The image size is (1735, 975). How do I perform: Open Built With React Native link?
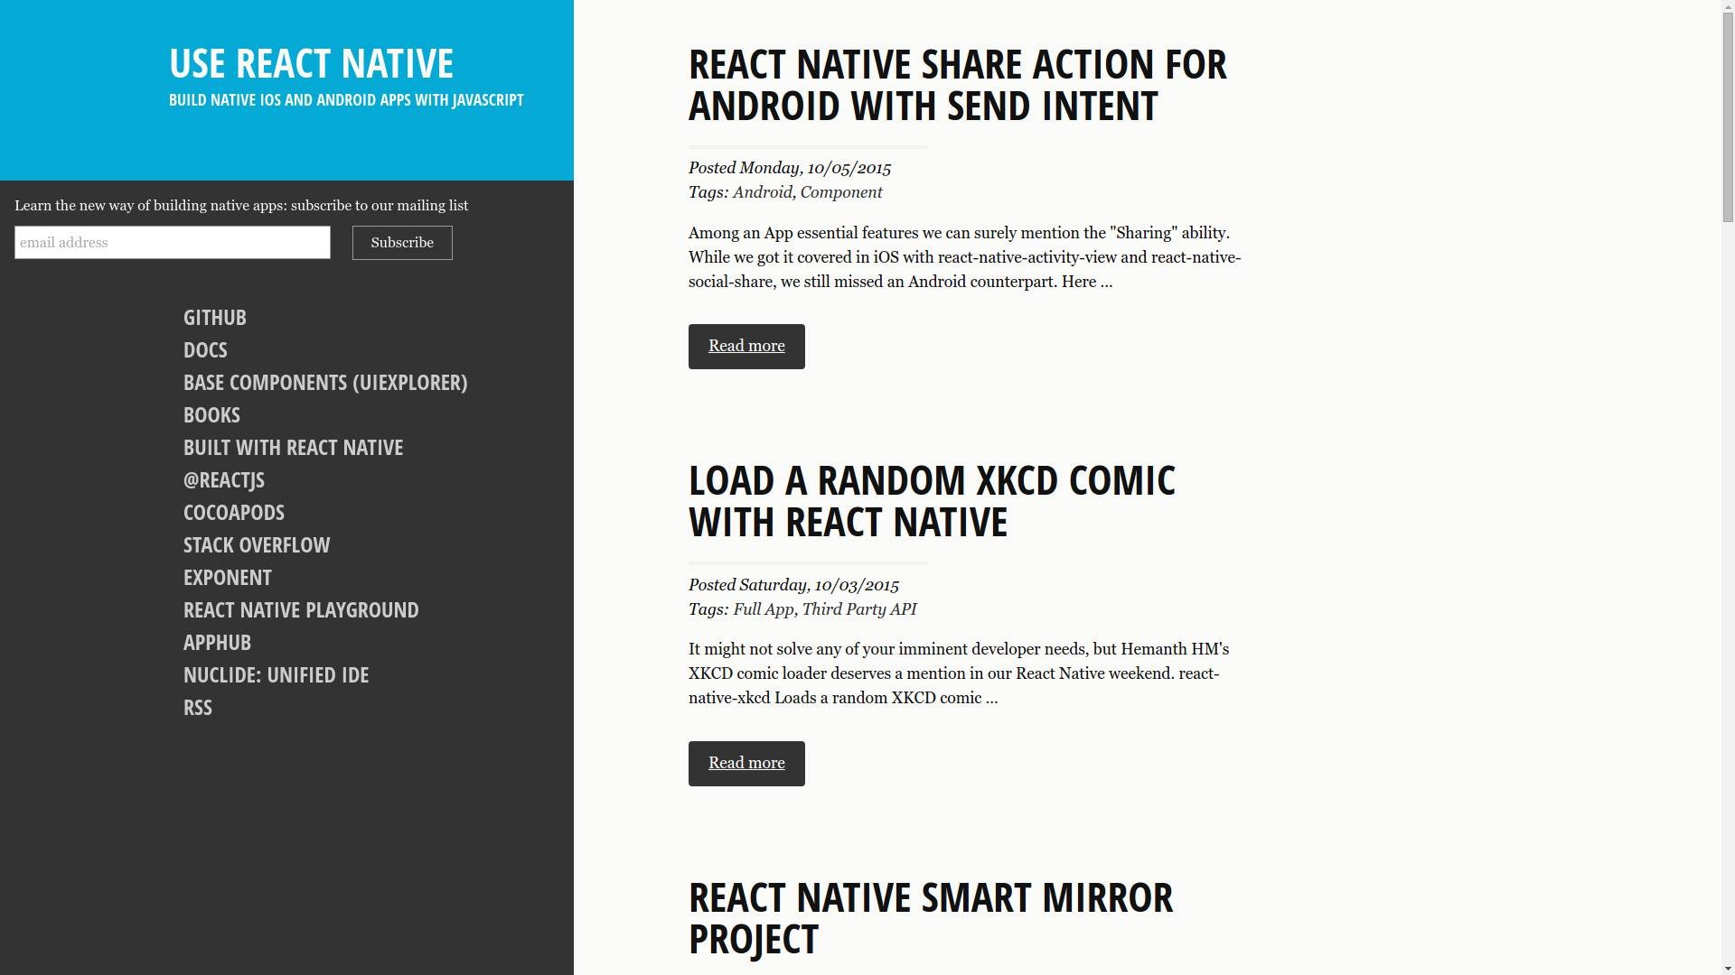[293, 448]
